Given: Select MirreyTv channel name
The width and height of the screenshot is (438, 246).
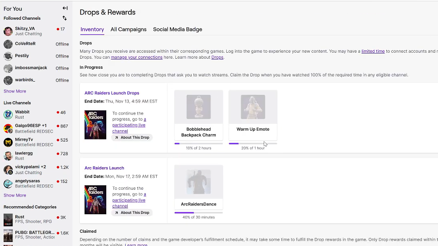Looking at the screenshot, I should point(24,139).
